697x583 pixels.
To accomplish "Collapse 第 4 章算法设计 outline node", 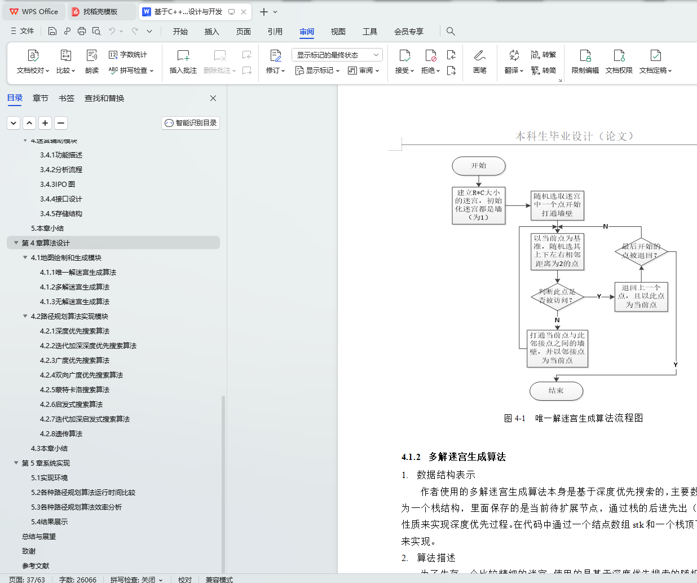I will (x=16, y=243).
